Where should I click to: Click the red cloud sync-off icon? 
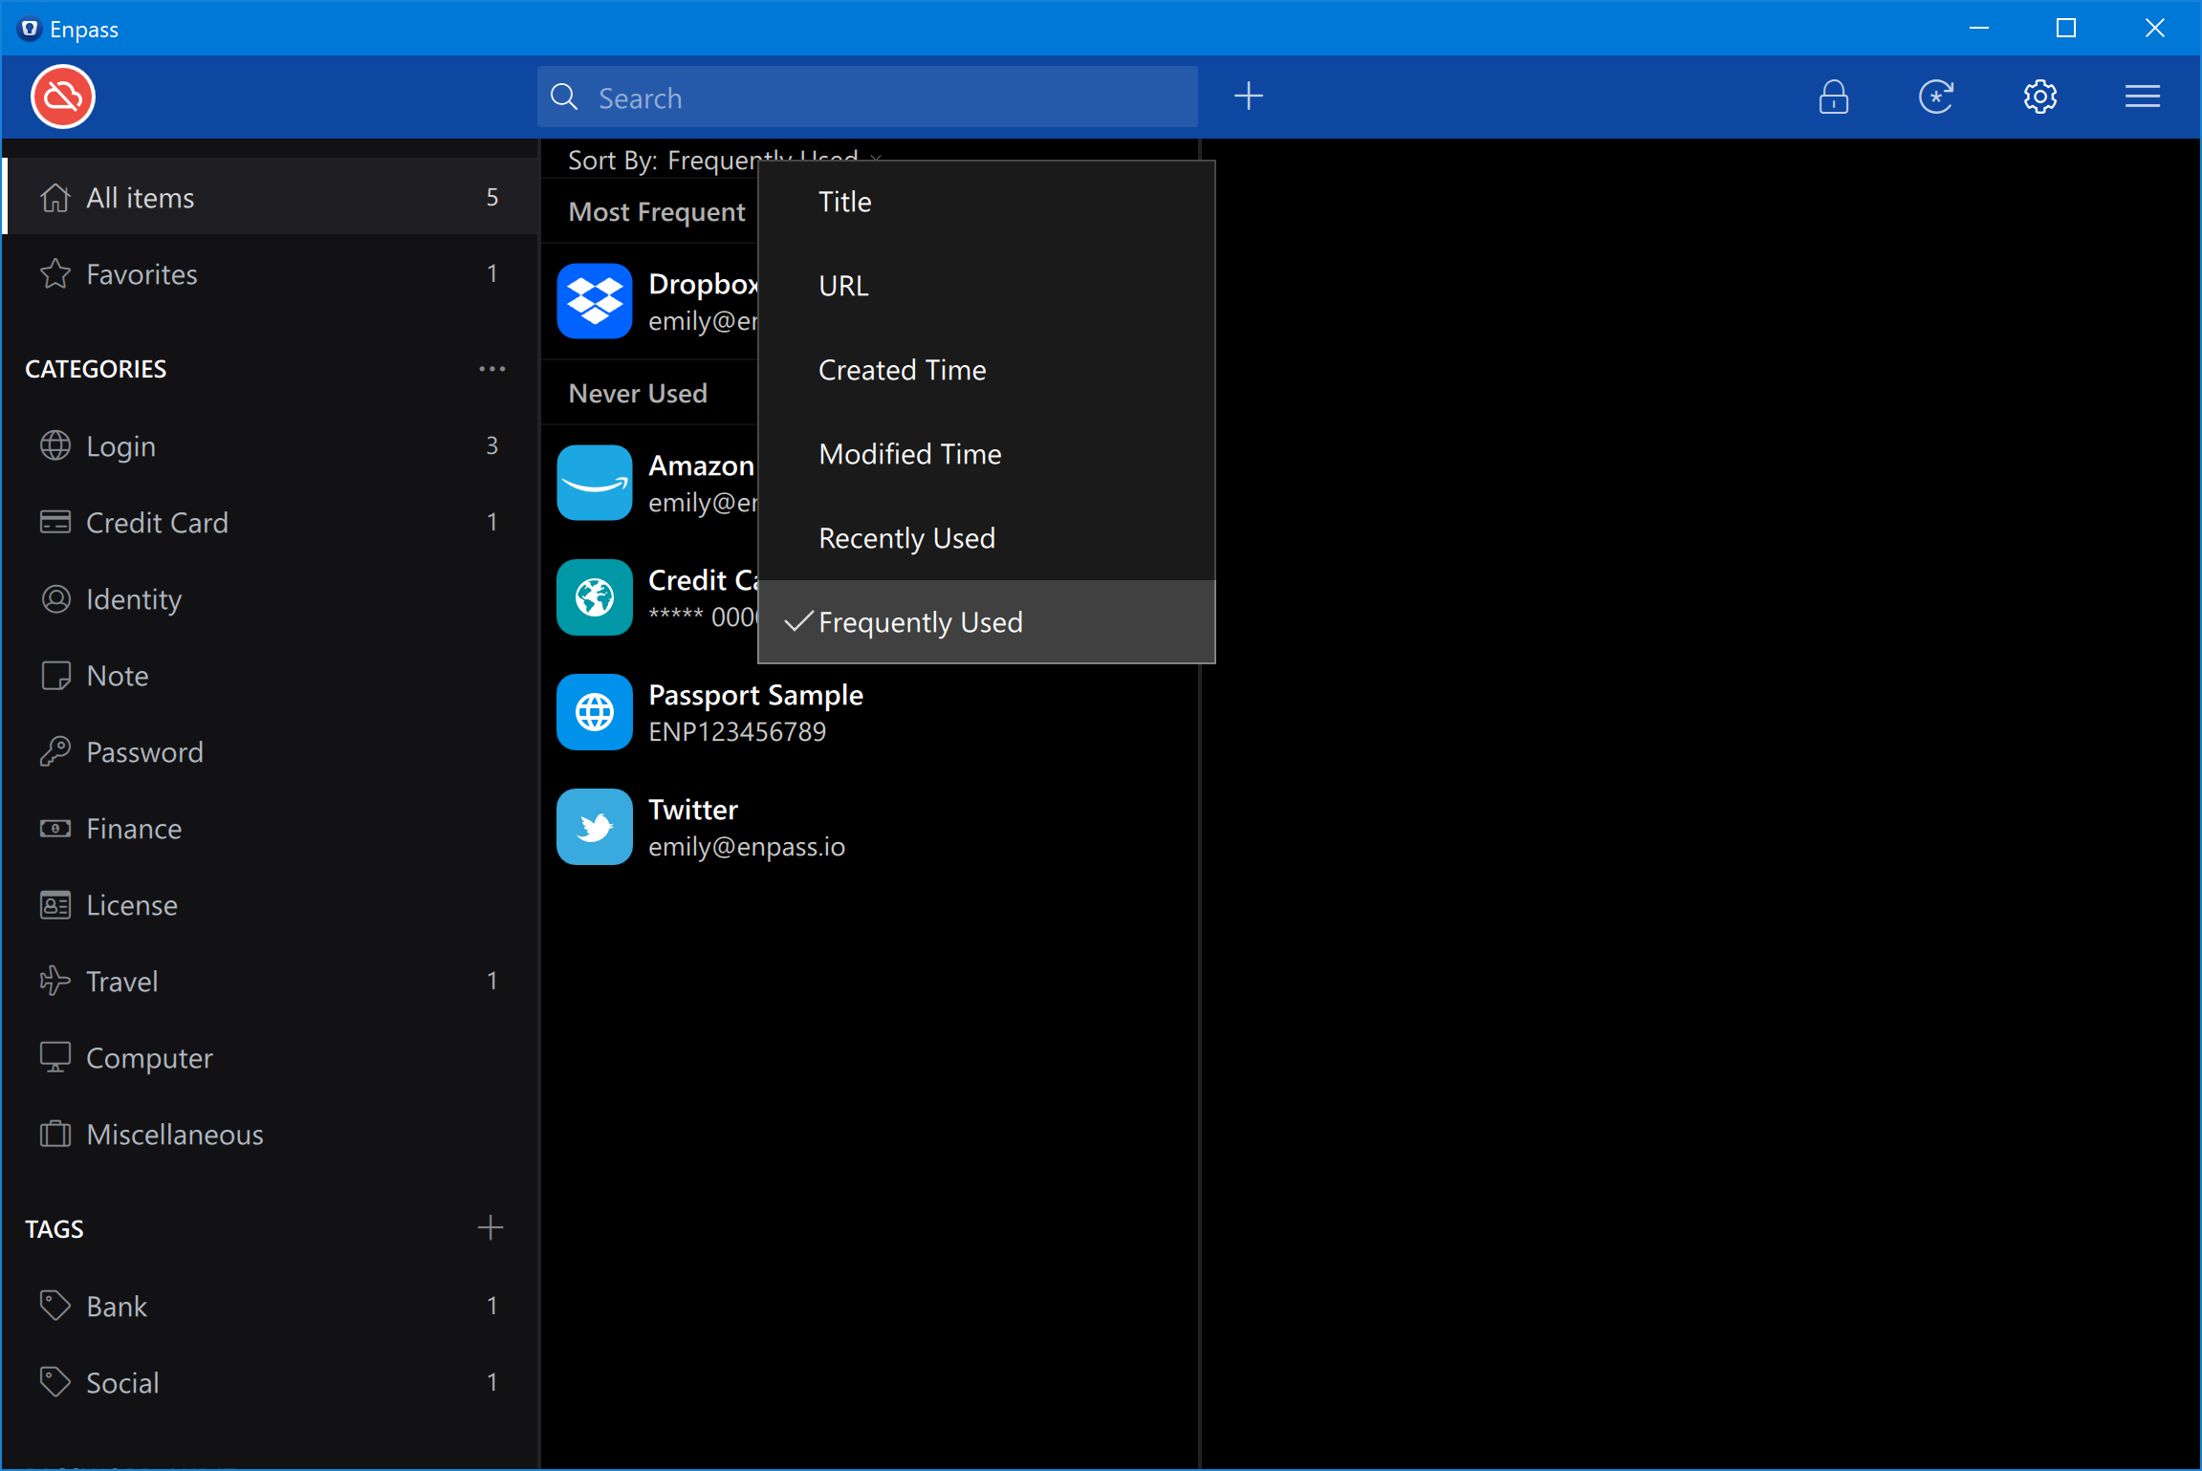click(63, 97)
